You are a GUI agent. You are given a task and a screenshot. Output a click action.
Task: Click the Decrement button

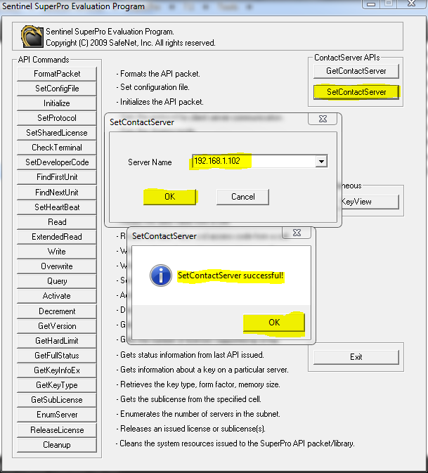coord(57,311)
